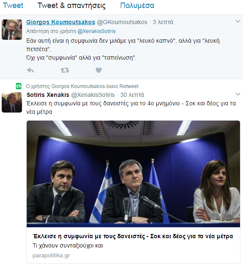Open @XenakisSotiris mention in reply line
Image resolution: width=243 pixels, height=267 pixels.
[97, 31]
